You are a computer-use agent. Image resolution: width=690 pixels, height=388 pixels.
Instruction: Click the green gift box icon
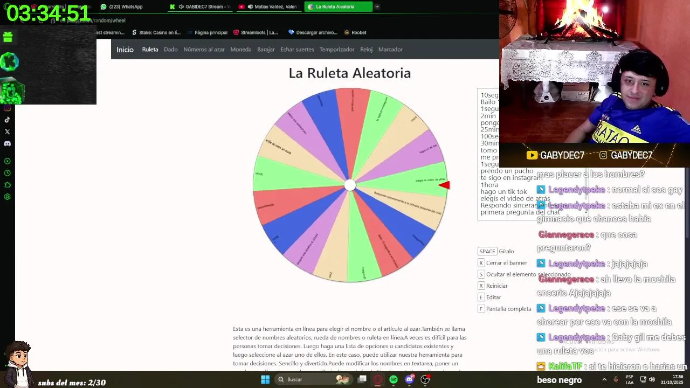8,37
